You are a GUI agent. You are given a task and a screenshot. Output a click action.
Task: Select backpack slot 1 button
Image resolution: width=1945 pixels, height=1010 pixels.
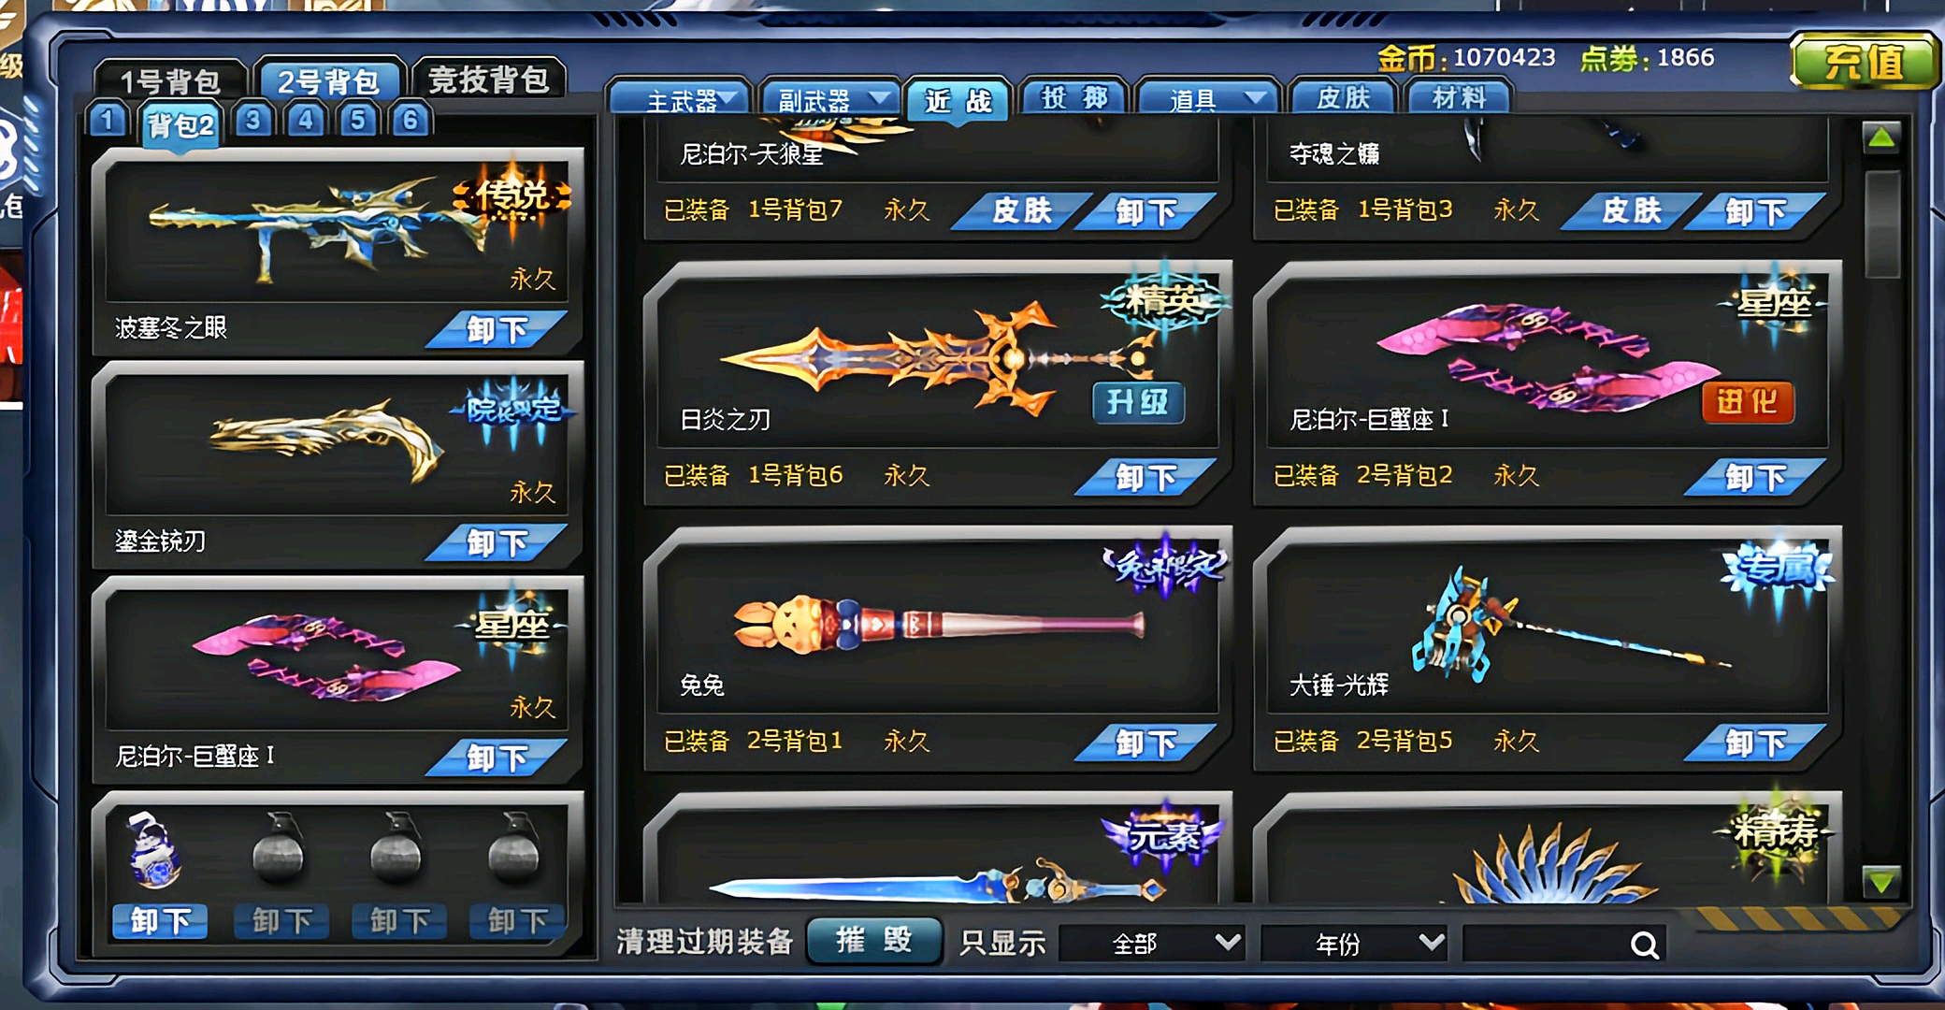point(108,121)
